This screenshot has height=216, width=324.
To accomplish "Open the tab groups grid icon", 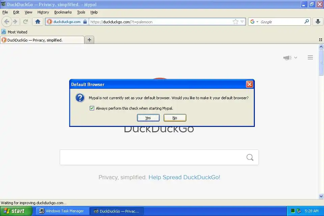I will point(321,40).
